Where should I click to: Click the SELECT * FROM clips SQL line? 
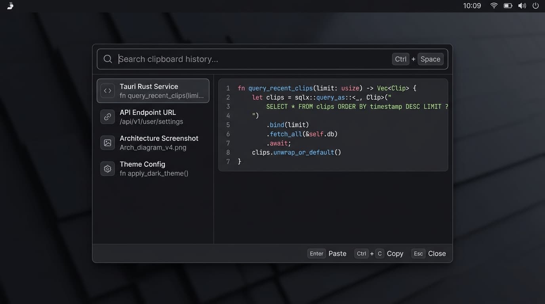[x=357, y=106]
